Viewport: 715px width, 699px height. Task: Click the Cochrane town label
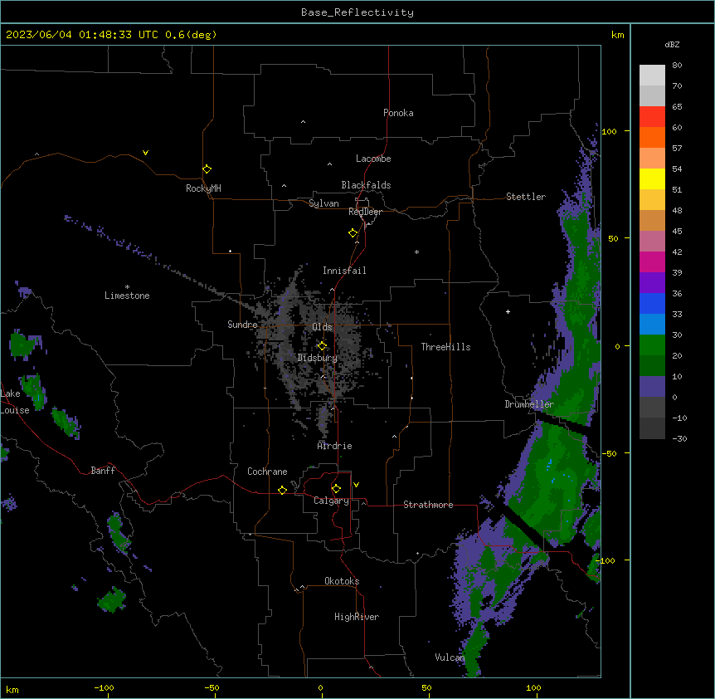tap(267, 472)
